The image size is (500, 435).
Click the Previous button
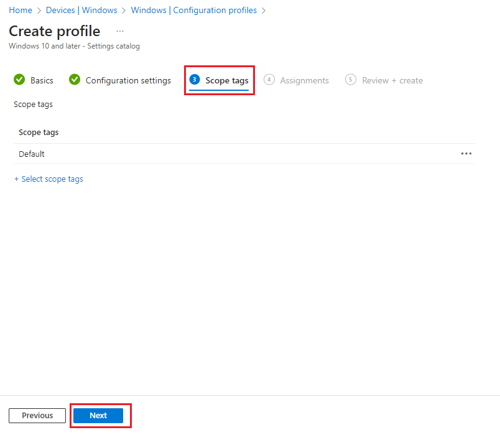(x=37, y=415)
